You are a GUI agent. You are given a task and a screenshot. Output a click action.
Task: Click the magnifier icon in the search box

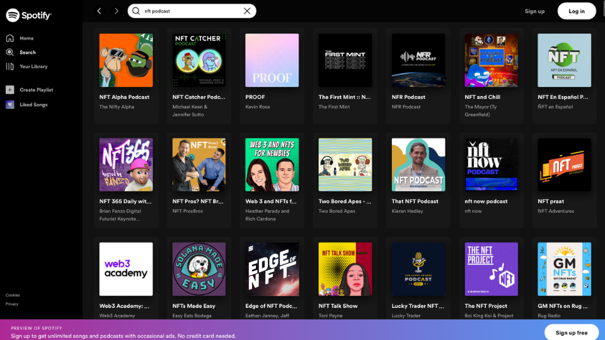pos(136,11)
